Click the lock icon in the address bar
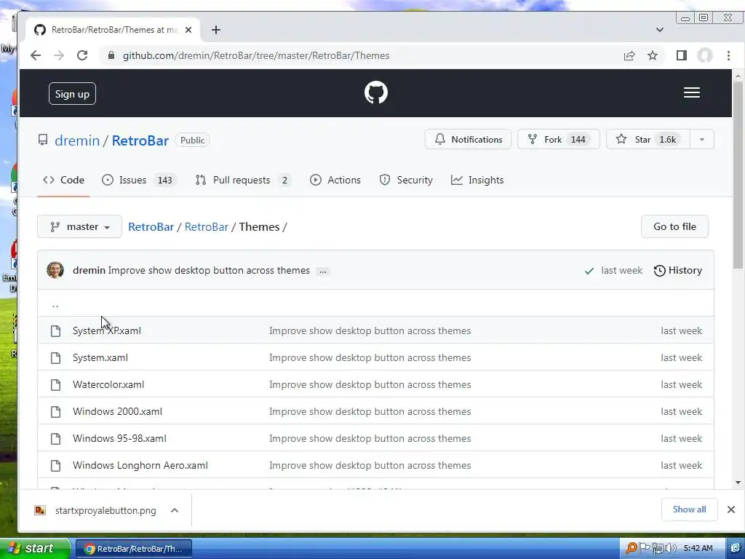745x559 pixels. point(111,55)
